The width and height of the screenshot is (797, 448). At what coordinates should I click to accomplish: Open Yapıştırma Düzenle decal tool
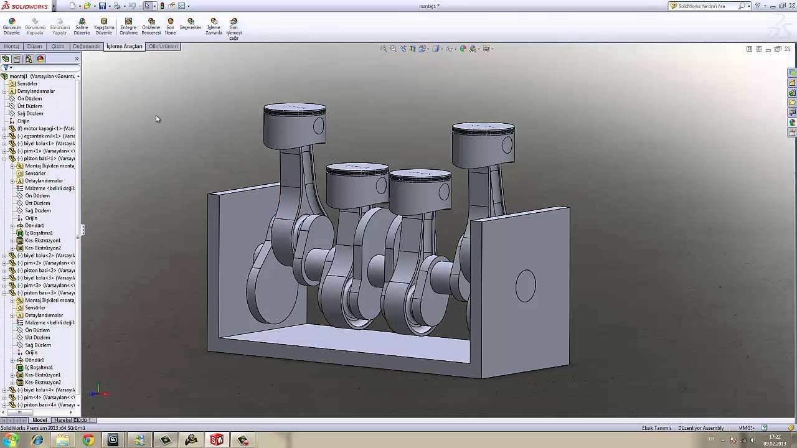tap(104, 26)
